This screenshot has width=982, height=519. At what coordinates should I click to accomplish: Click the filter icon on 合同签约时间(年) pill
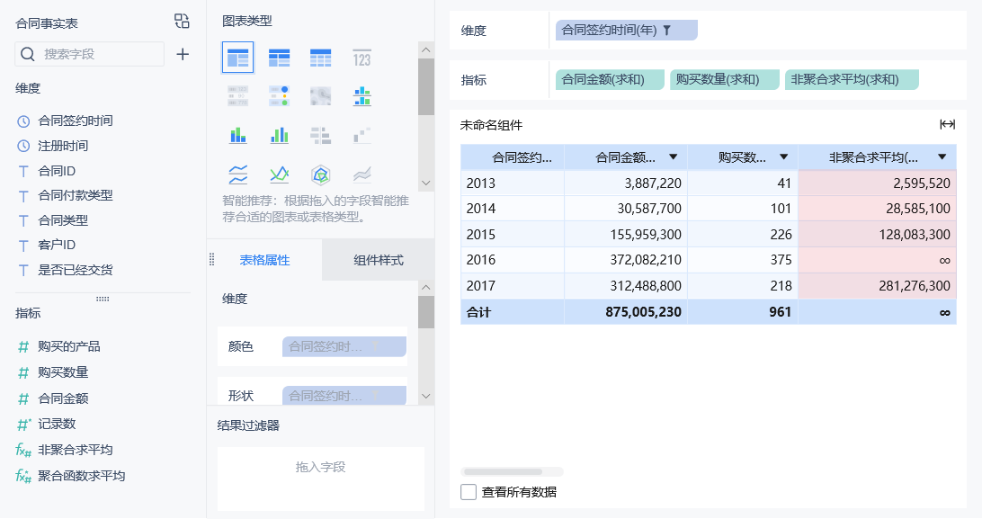click(x=667, y=30)
